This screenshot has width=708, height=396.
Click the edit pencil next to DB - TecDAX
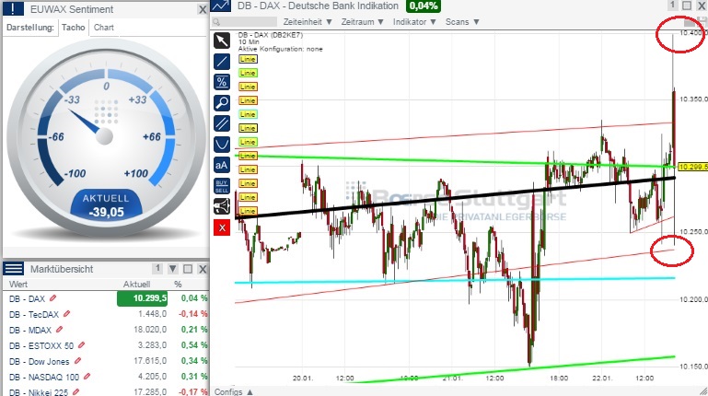click(x=67, y=314)
